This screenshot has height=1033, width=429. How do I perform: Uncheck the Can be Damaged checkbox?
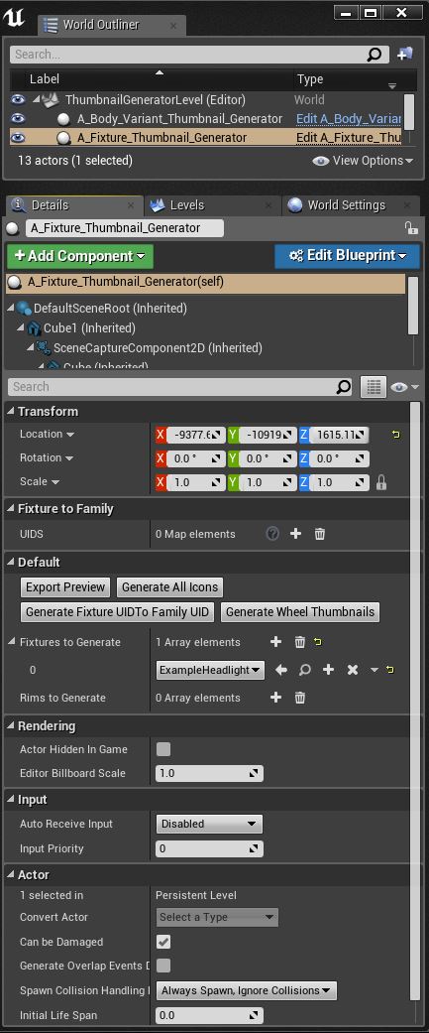click(x=163, y=942)
